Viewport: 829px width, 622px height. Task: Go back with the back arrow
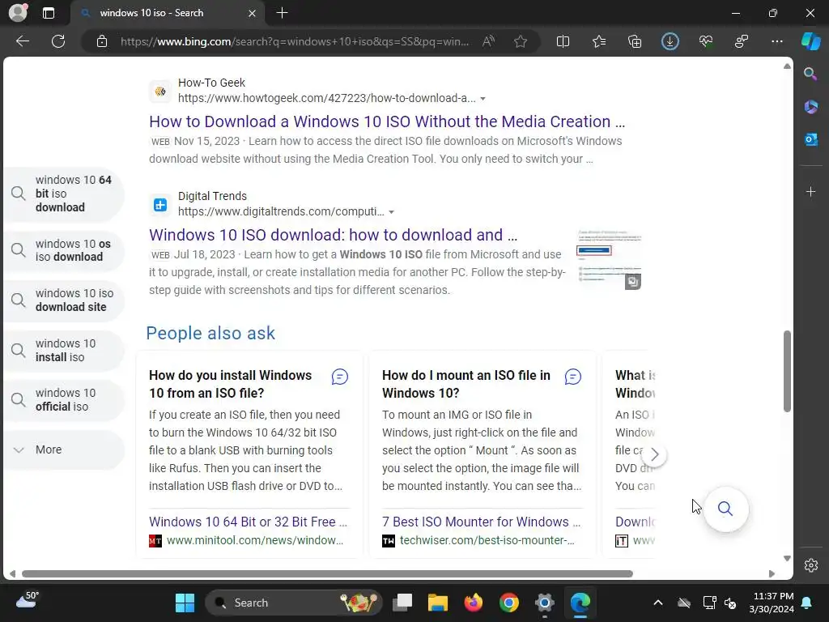point(23,41)
